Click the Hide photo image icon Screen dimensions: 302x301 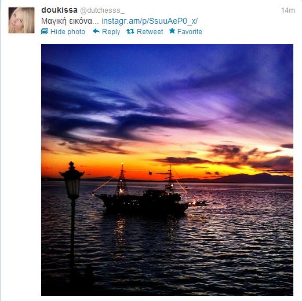45,31
